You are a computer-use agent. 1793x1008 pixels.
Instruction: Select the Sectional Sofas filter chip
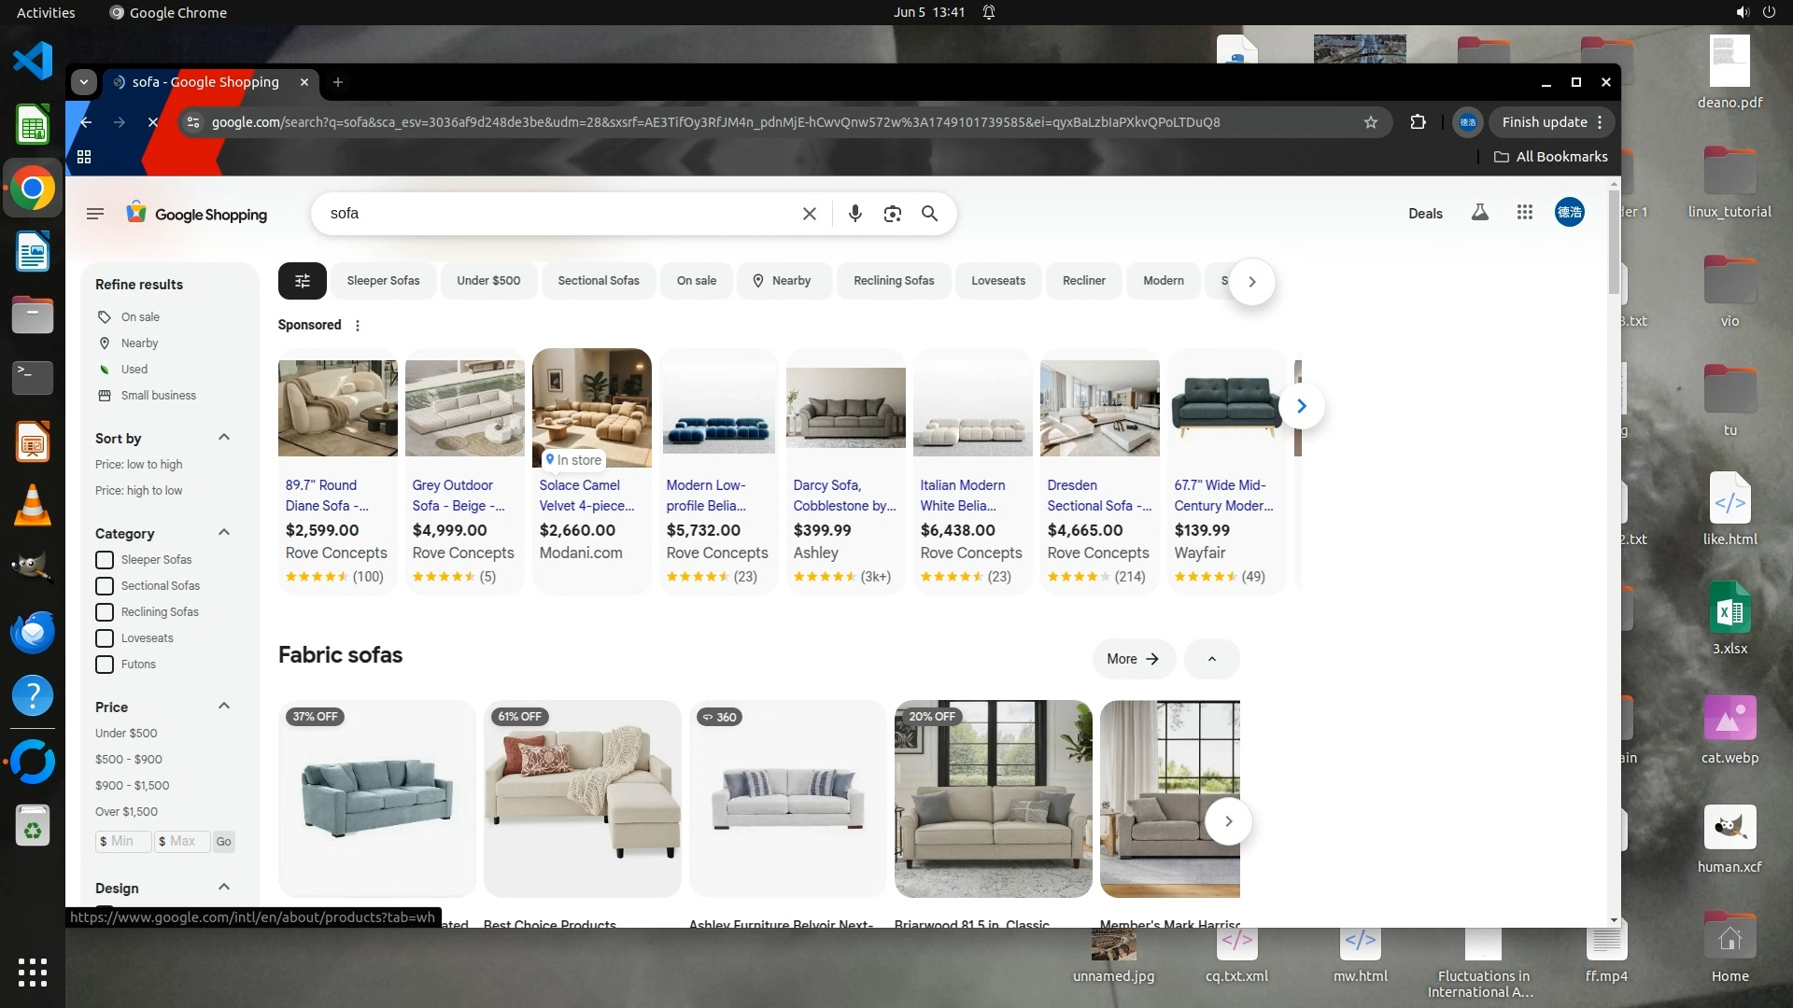[x=599, y=281]
